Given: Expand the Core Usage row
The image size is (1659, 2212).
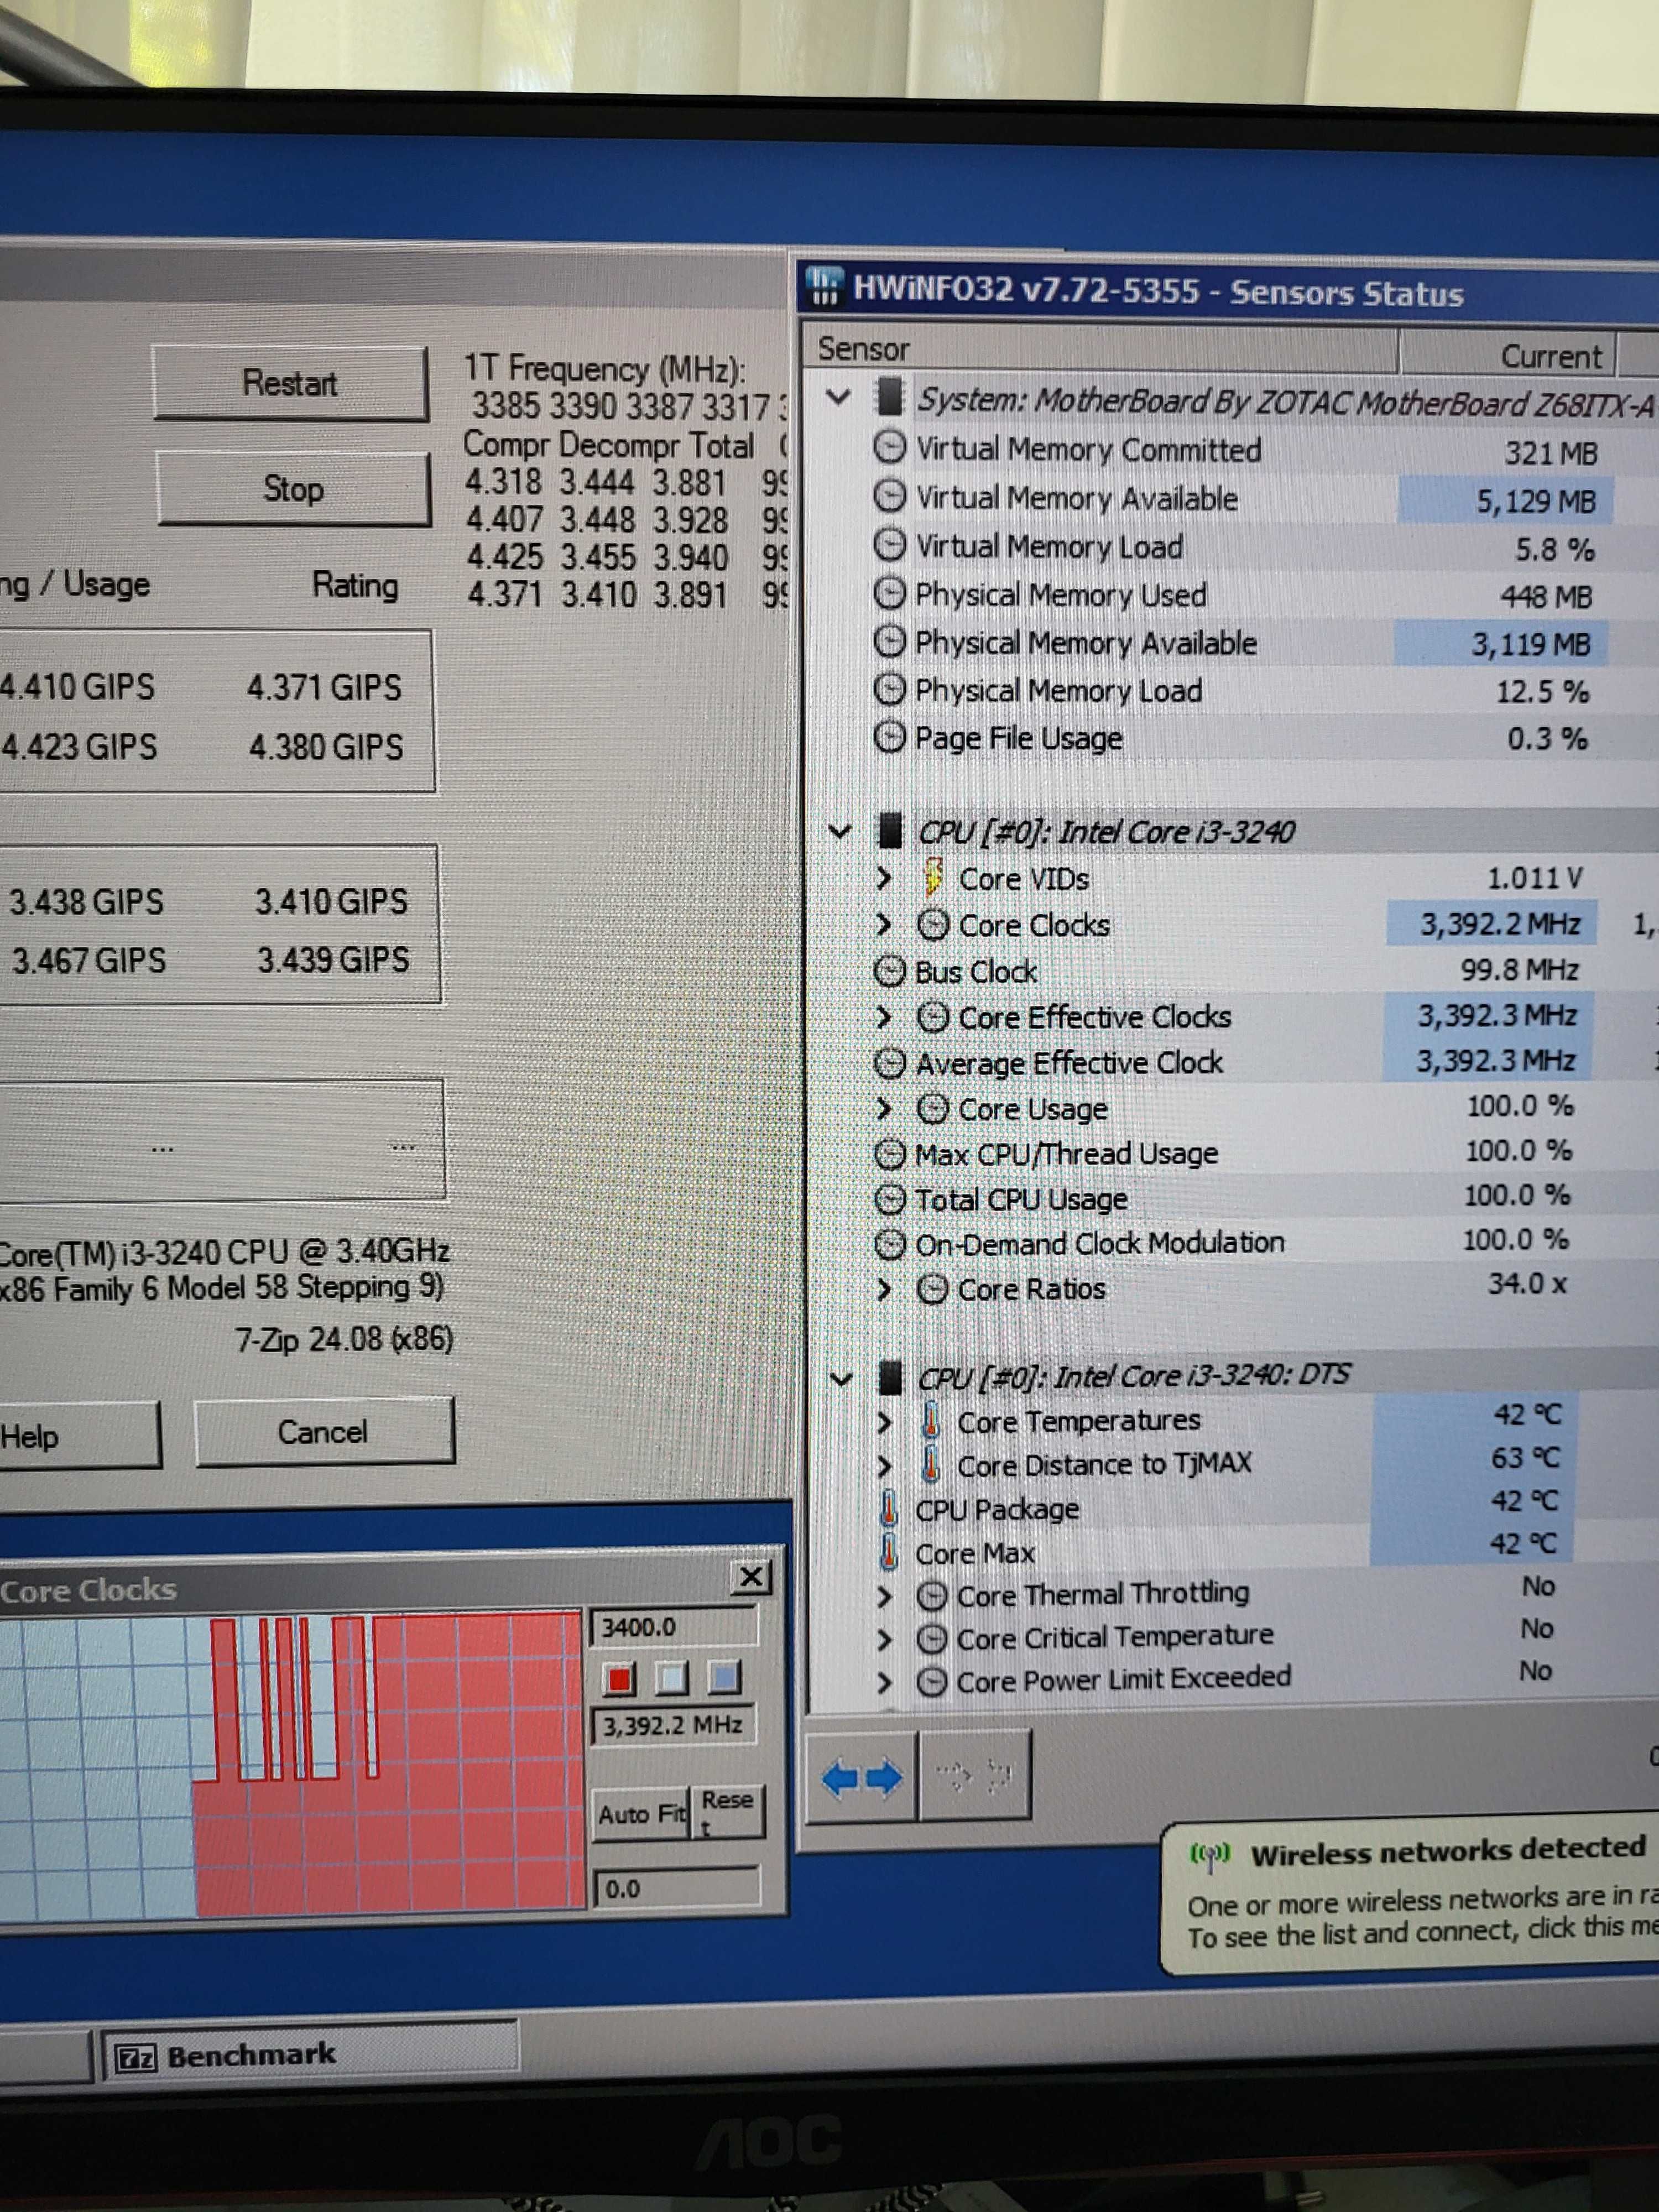Looking at the screenshot, I should coord(883,1108).
